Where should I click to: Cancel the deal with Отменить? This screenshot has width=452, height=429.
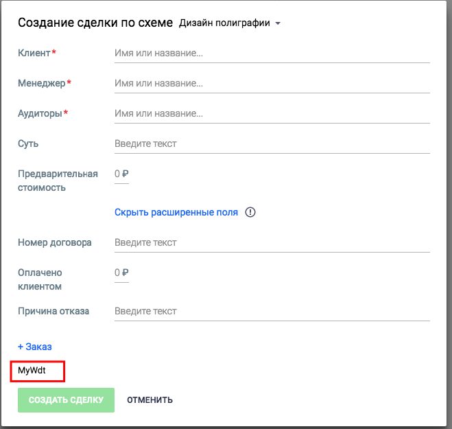(x=150, y=399)
